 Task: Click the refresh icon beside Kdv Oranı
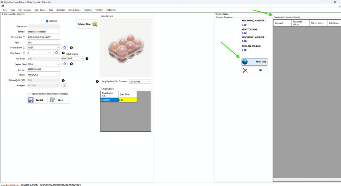click(57, 53)
